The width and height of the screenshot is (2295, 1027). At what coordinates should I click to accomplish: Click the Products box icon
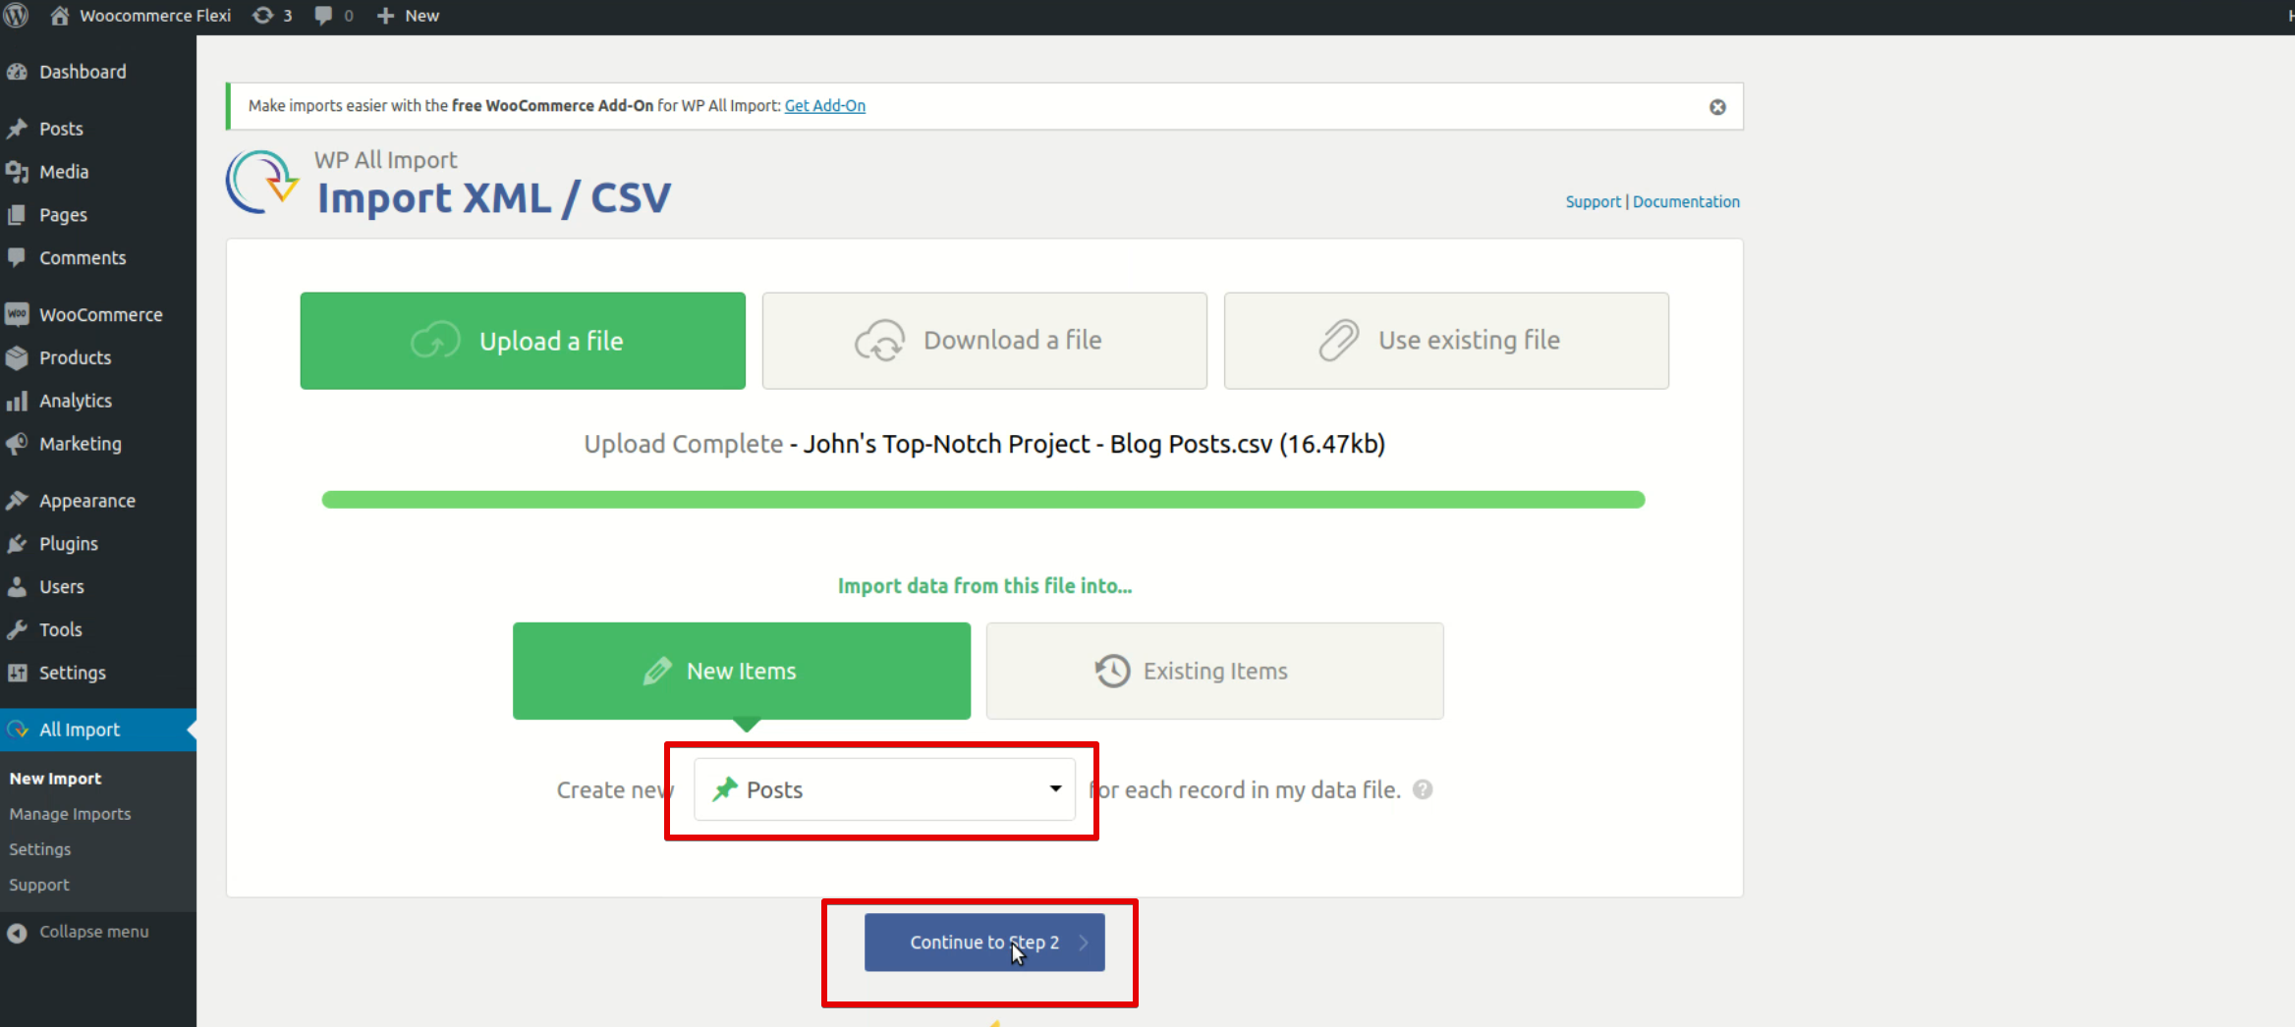(x=17, y=358)
